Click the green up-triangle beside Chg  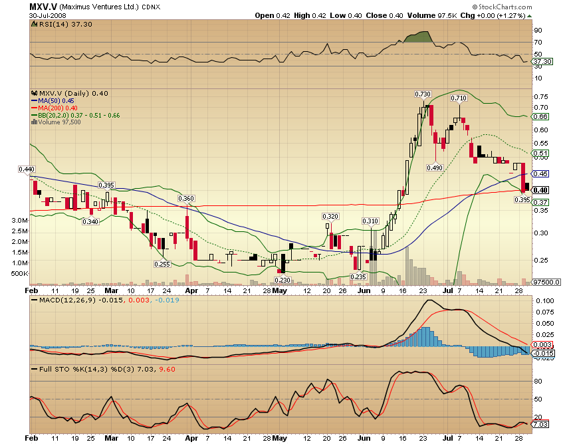(529, 16)
